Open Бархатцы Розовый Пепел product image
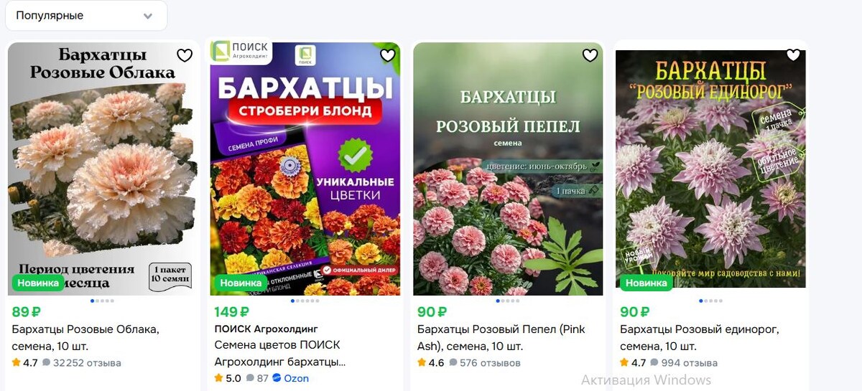Screen dimensions: 862x391 tap(508, 169)
